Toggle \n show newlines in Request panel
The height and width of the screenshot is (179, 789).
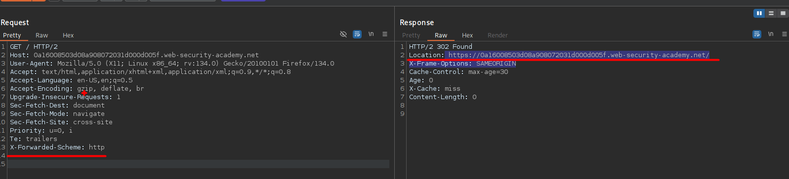[371, 34]
